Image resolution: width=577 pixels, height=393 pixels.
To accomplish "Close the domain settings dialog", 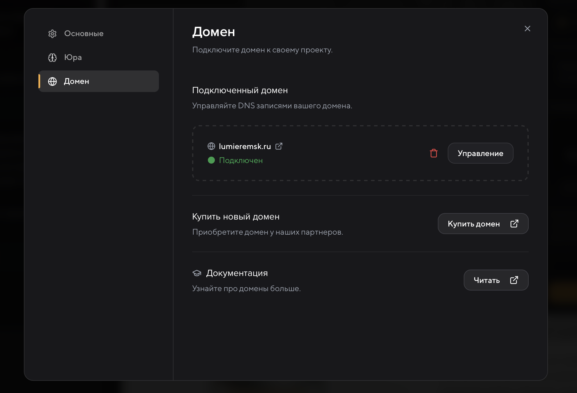I will coord(528,29).
